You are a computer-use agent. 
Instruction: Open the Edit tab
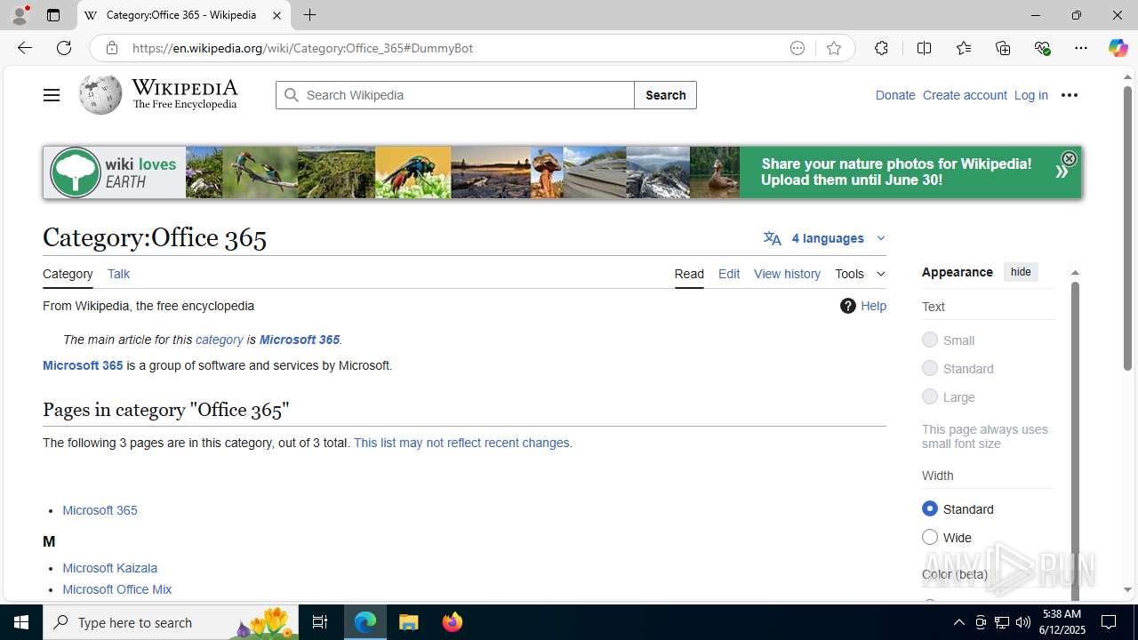pos(729,274)
